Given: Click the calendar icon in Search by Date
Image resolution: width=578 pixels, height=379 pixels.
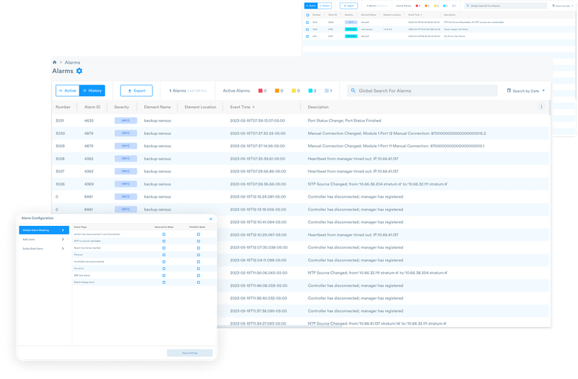Looking at the screenshot, I should pos(509,91).
